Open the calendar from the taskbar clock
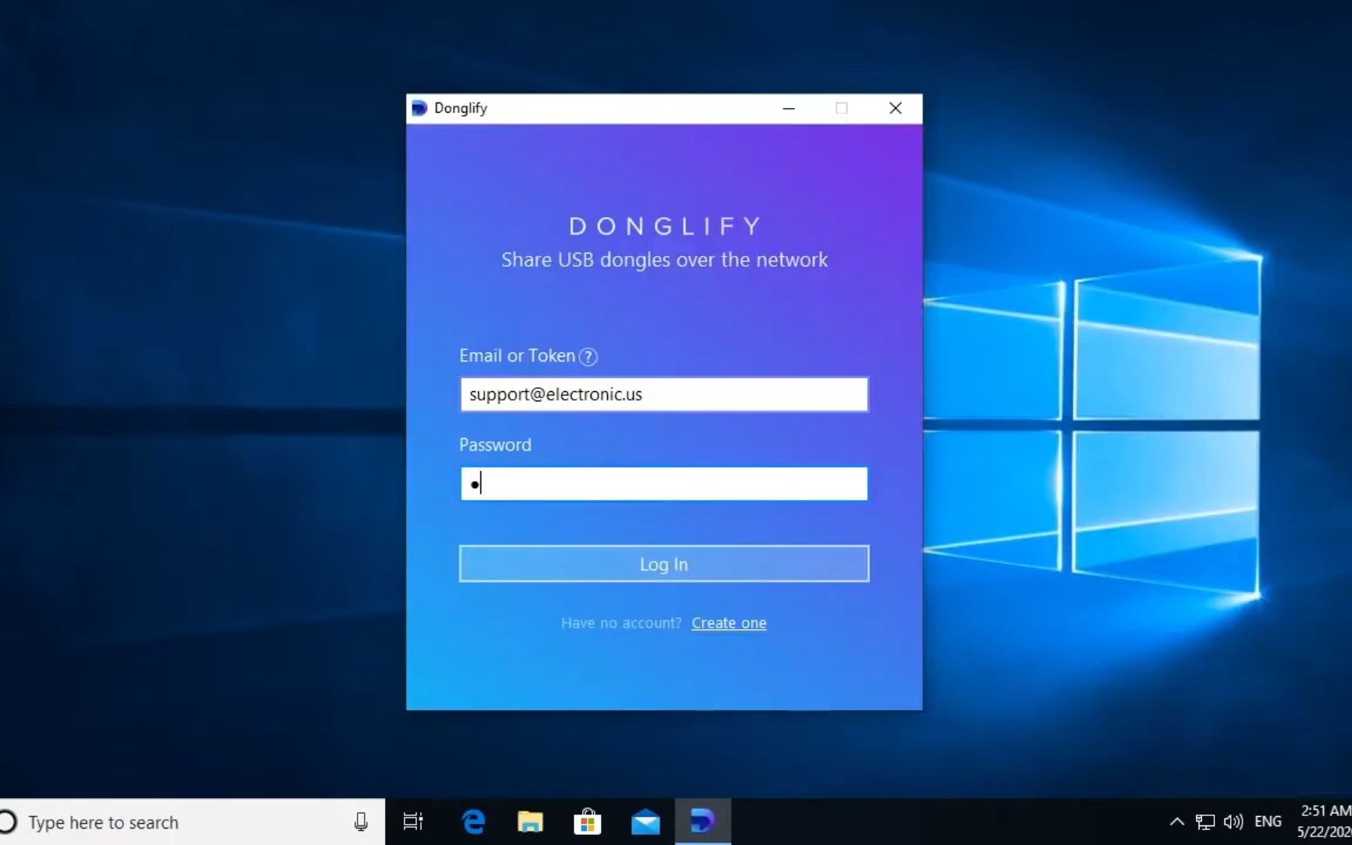Viewport: 1352px width, 845px height. point(1324,820)
